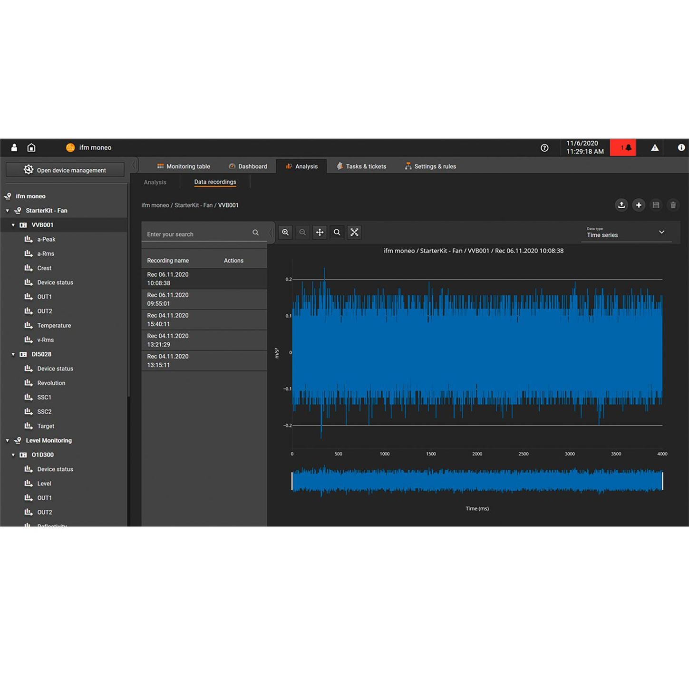Click the right handle of range slider
This screenshot has width=689, height=689.
pyautogui.click(x=662, y=481)
